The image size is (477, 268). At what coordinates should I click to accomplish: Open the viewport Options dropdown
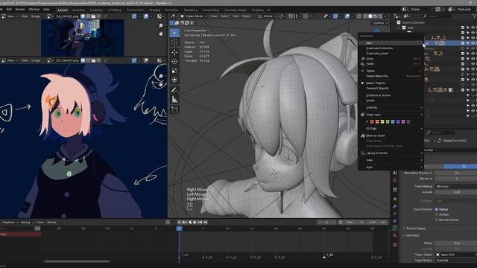(x=379, y=23)
